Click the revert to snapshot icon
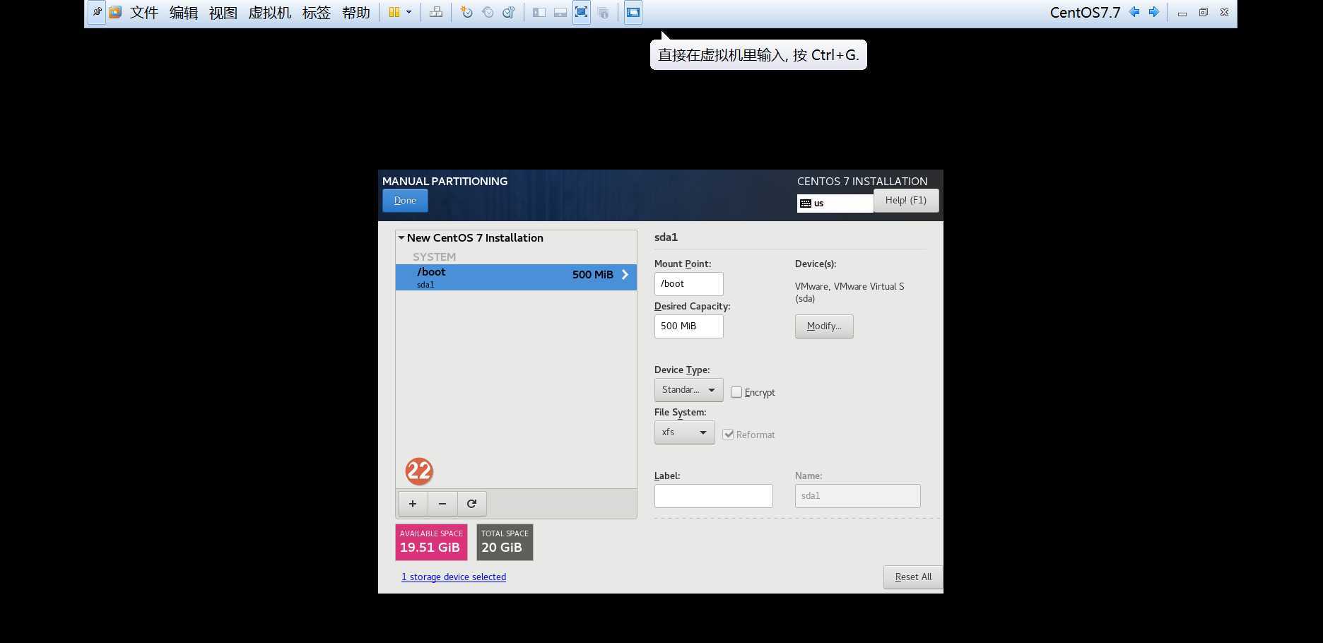Viewport: 1323px width, 643px height. 488,12
